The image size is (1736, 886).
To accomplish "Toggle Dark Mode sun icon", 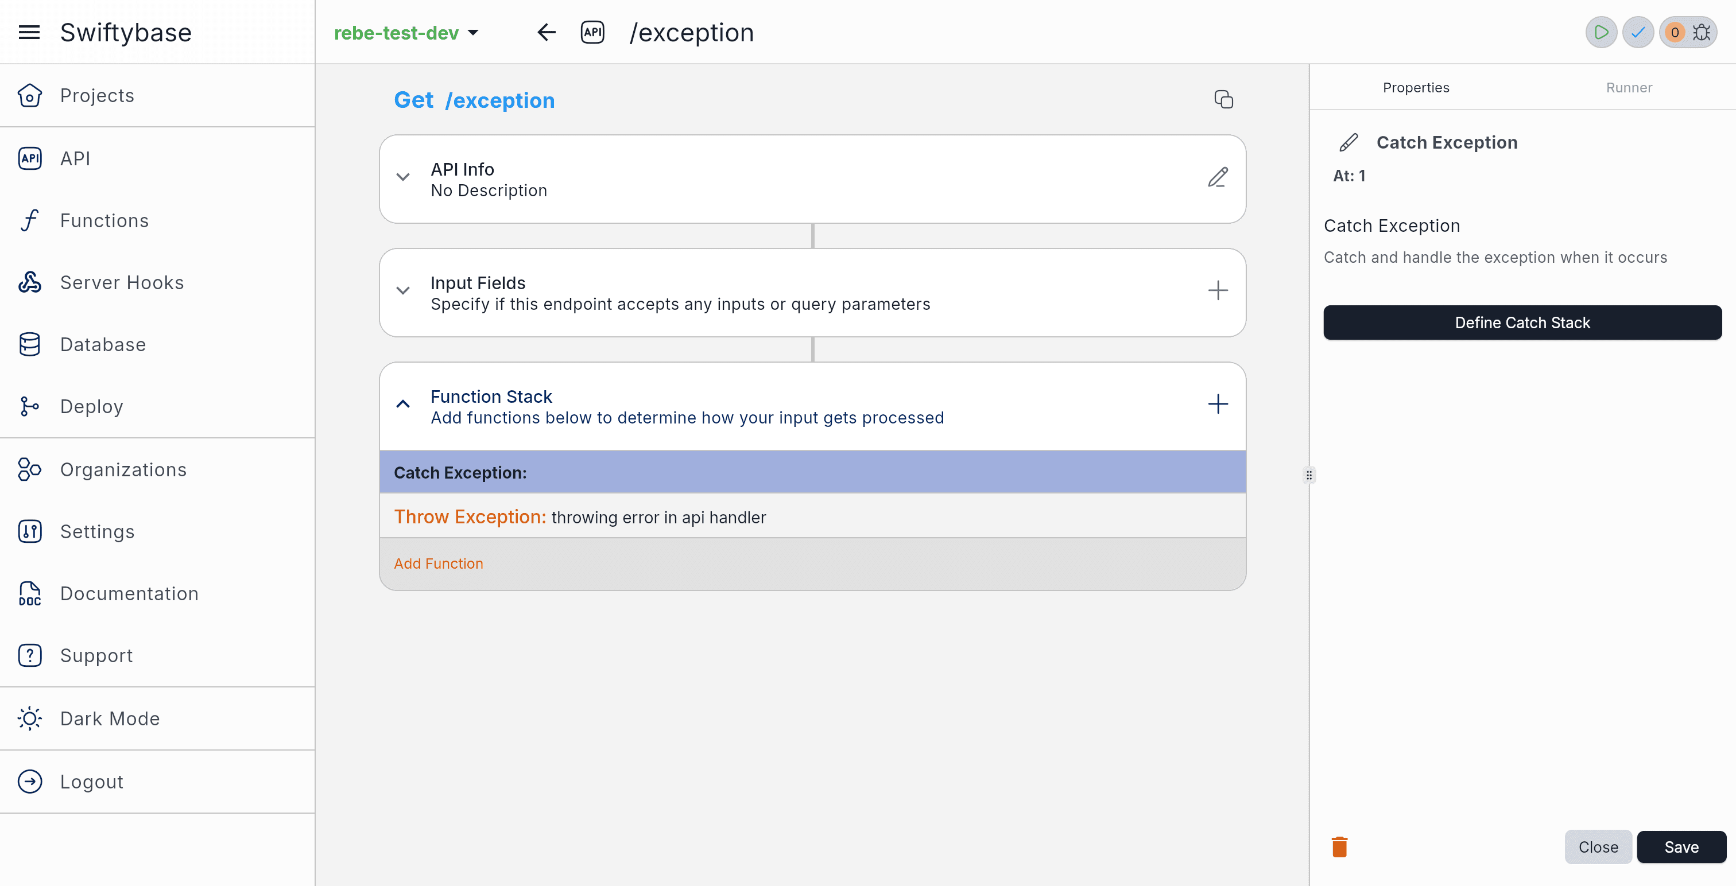I will tap(30, 719).
